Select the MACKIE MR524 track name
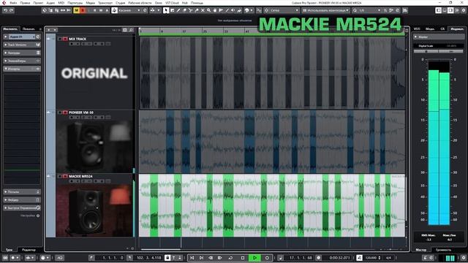The image size is (468, 263). pyautogui.click(x=80, y=176)
